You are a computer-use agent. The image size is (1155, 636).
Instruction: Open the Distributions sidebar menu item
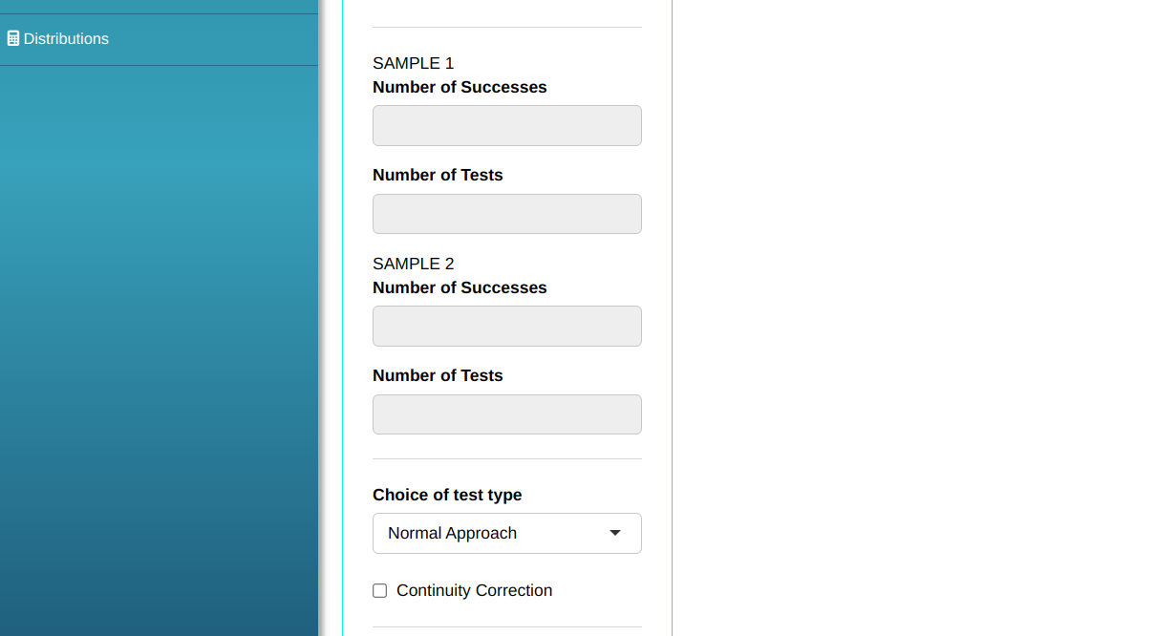click(x=66, y=39)
